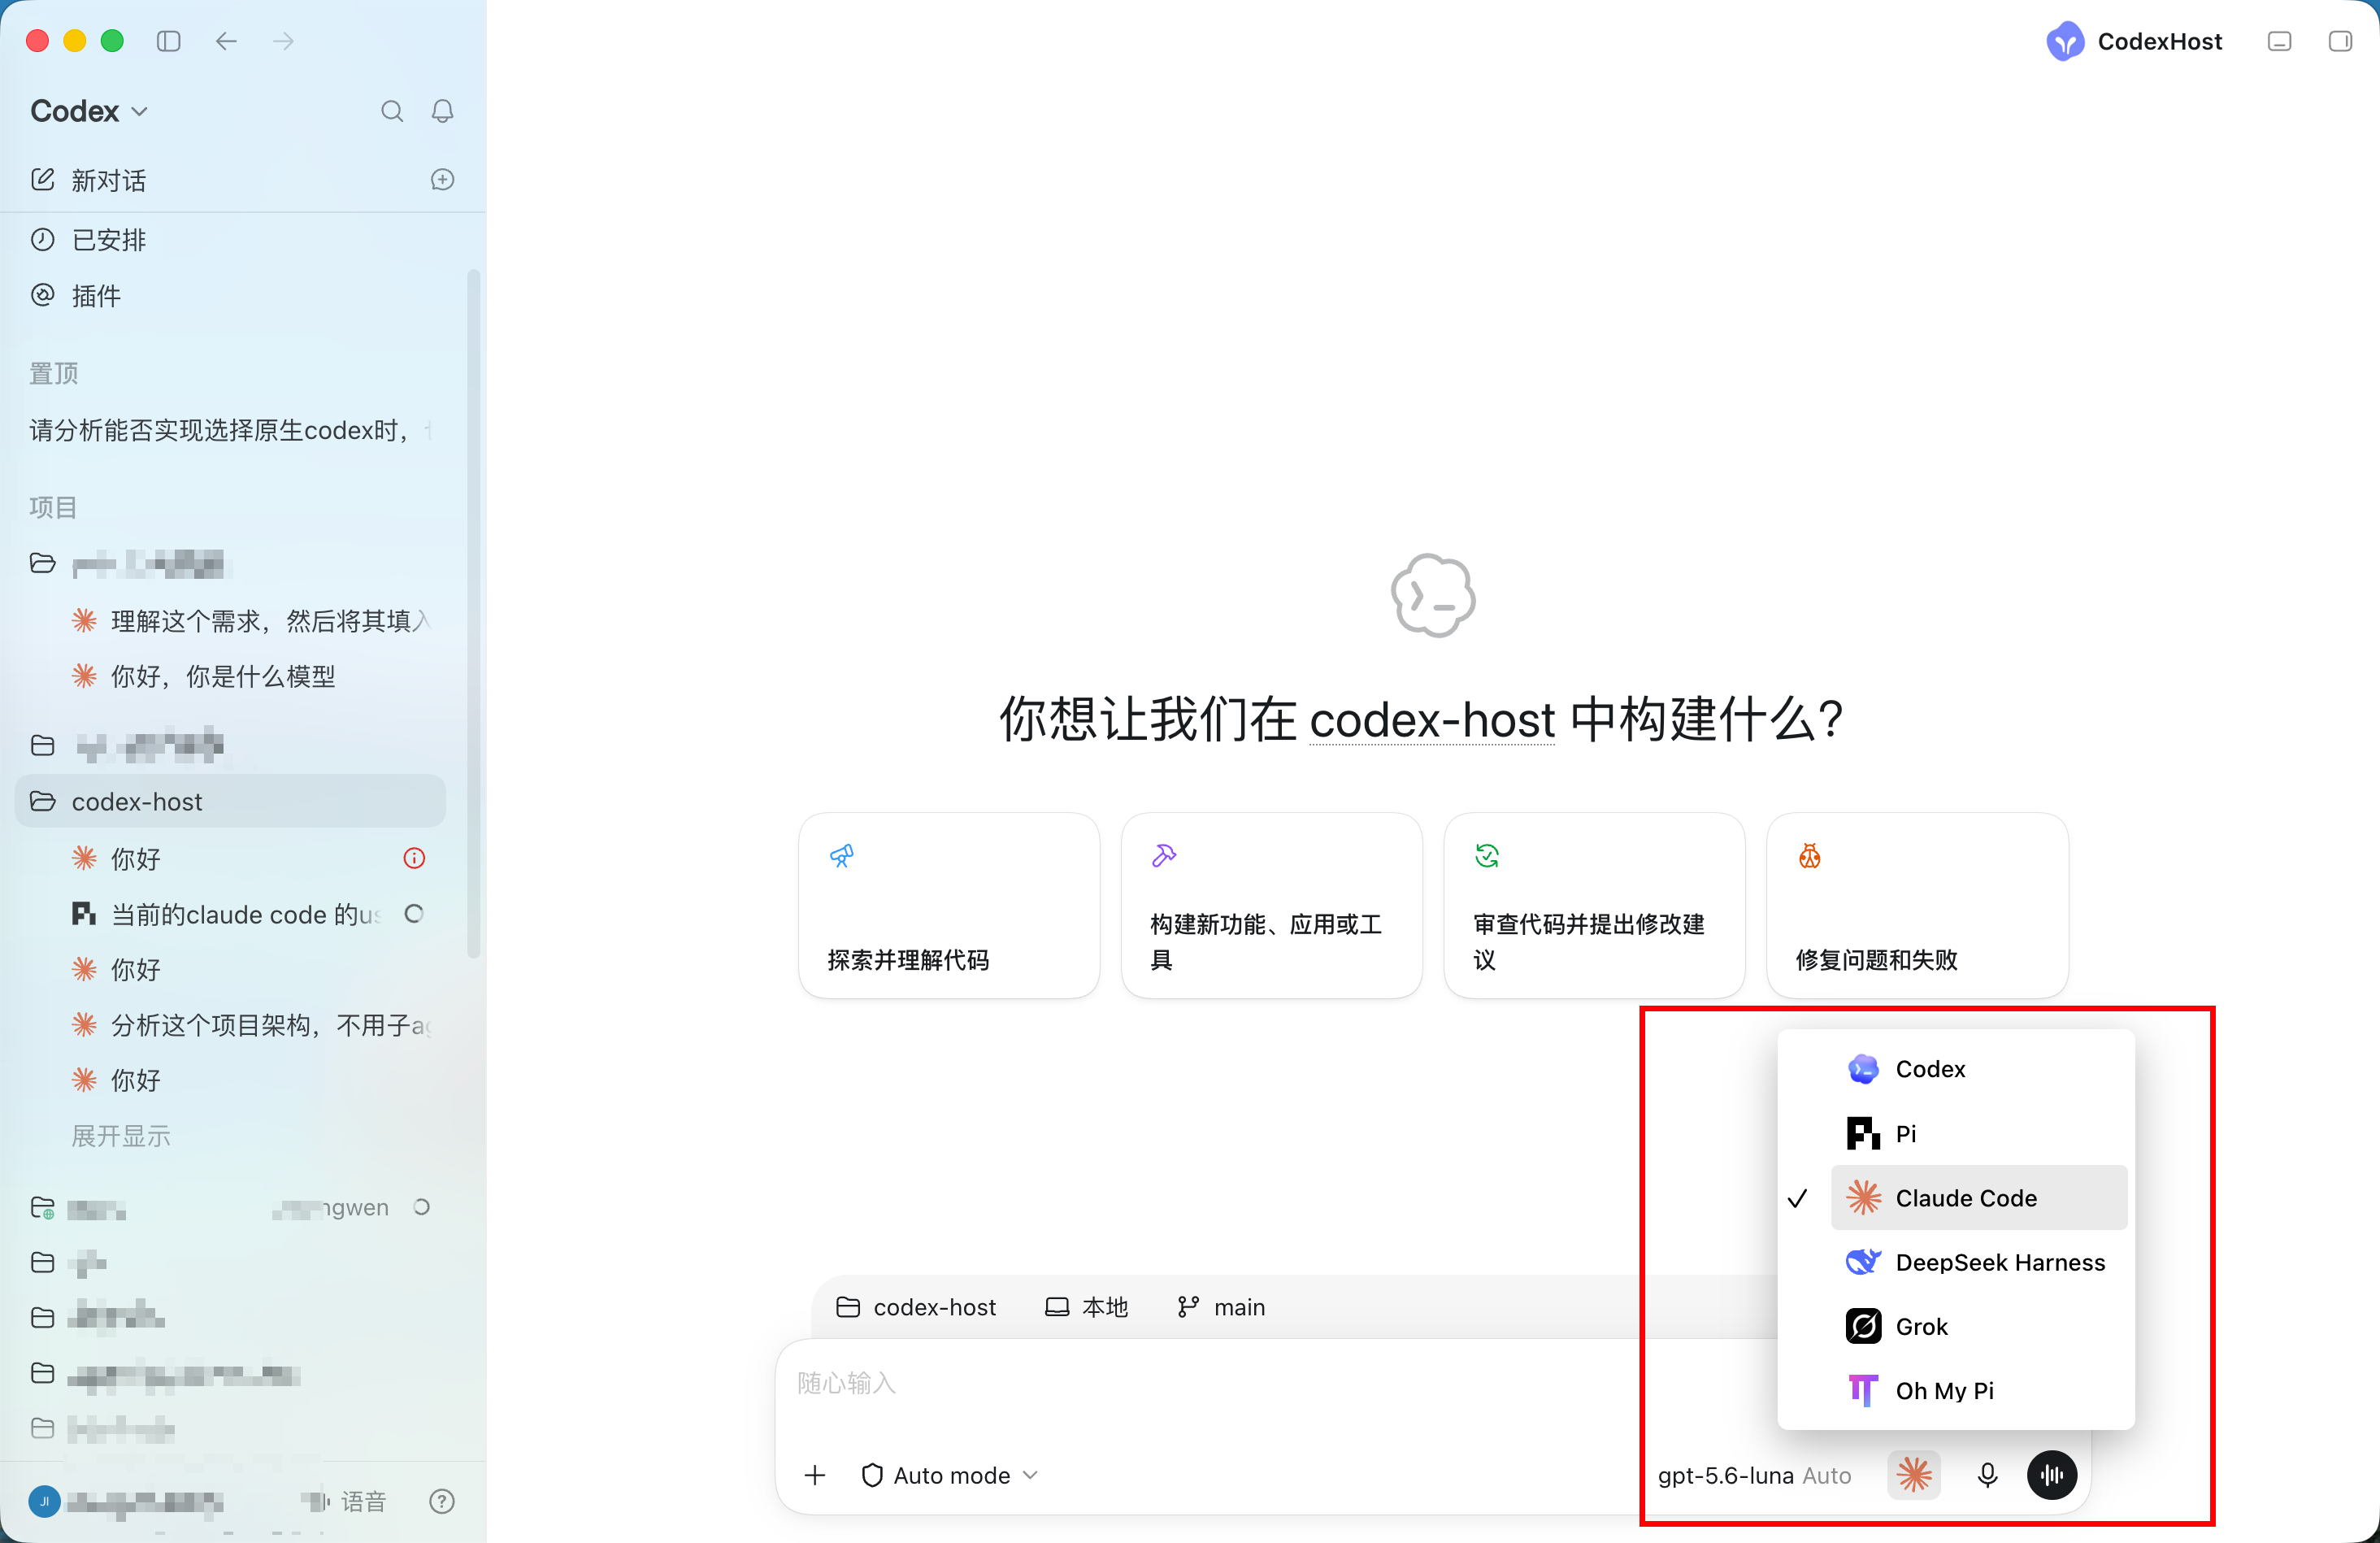Toggle the bottom panel layout icon

[2280, 41]
